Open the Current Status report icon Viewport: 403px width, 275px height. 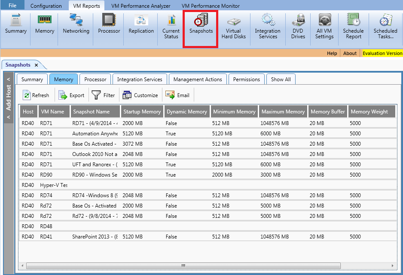[x=171, y=27]
